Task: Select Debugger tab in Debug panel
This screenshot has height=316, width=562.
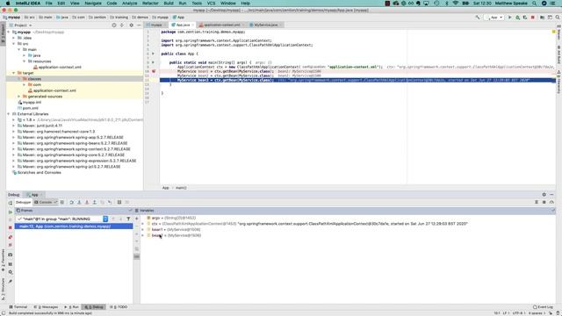Action: 24,203
